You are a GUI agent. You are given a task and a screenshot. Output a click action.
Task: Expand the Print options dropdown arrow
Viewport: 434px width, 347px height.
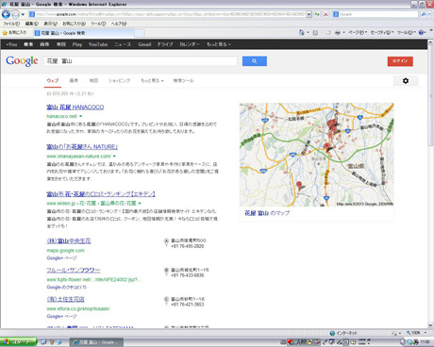click(x=343, y=32)
